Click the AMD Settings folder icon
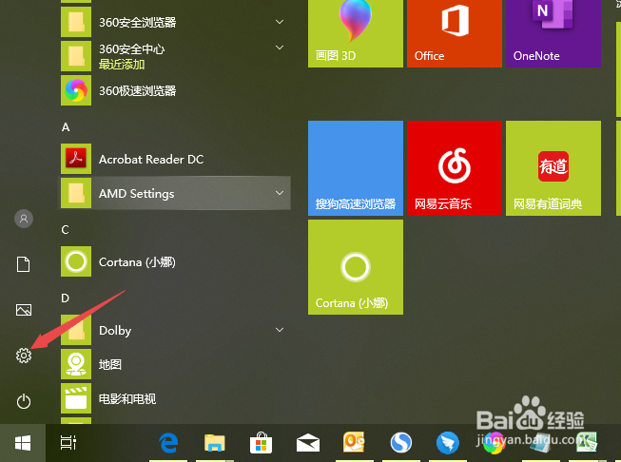Screen dimensions: 621x462 pos(76,193)
